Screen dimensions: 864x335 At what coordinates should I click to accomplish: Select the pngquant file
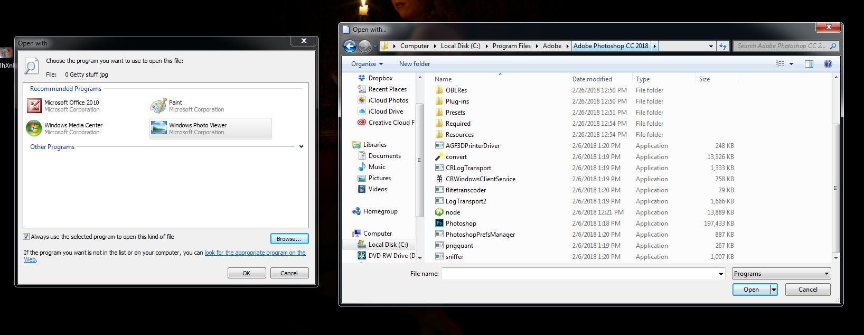[459, 246]
